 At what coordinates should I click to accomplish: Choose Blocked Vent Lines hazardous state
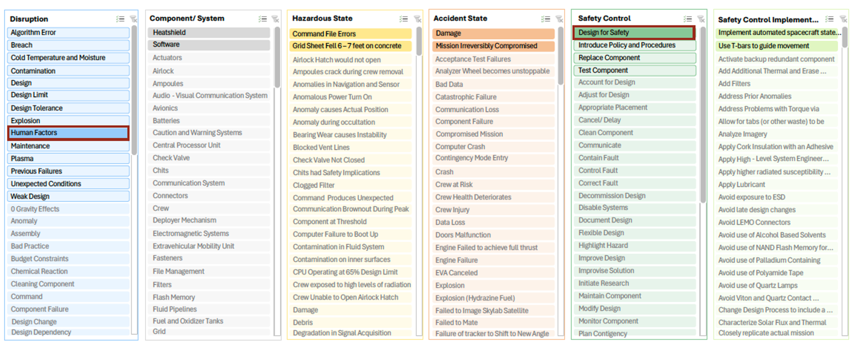351,147
